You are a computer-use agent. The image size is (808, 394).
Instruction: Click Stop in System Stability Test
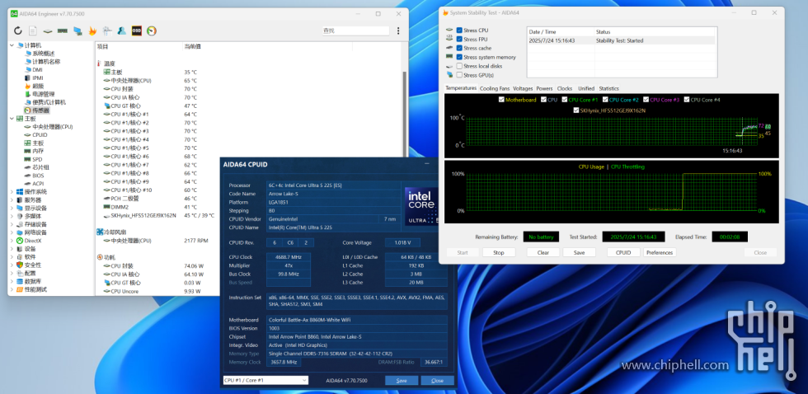coord(499,253)
